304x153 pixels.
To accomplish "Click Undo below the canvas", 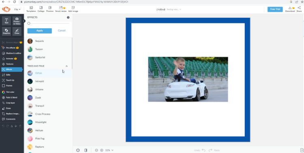I will coord(199,150).
